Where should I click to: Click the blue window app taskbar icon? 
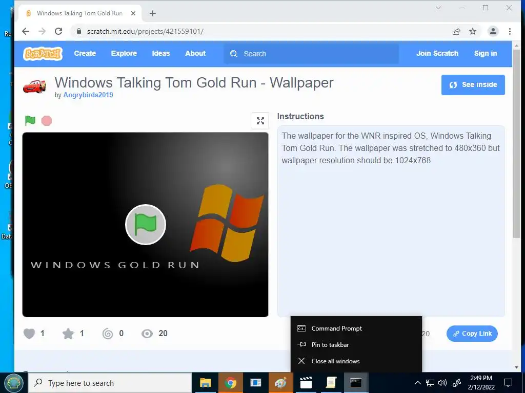point(255,383)
